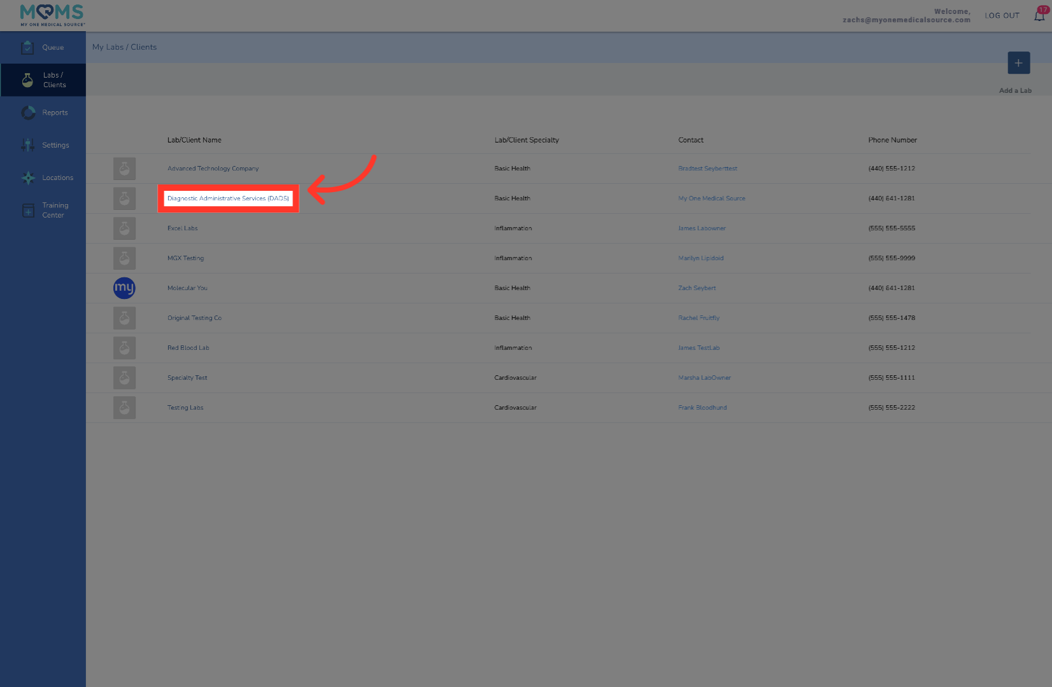Click the Add a Lab label
The height and width of the screenshot is (687, 1052).
click(x=1015, y=91)
